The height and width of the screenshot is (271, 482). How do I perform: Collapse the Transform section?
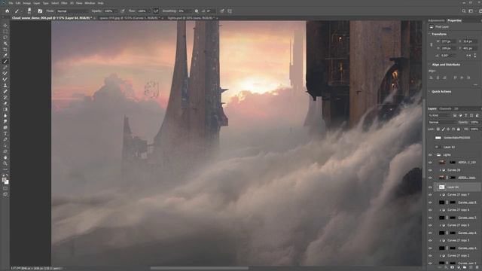[x=429, y=34]
